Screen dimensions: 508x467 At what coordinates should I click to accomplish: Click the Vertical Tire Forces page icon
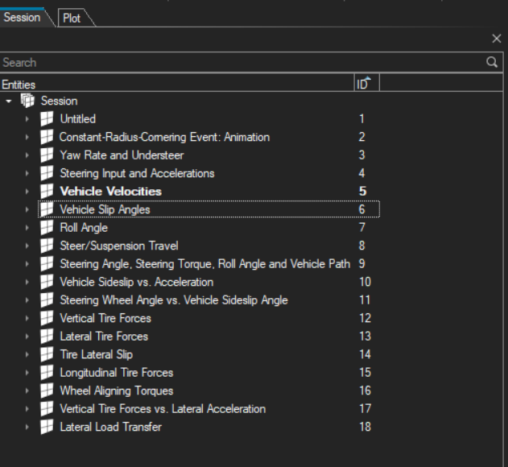pyautogui.click(x=47, y=318)
